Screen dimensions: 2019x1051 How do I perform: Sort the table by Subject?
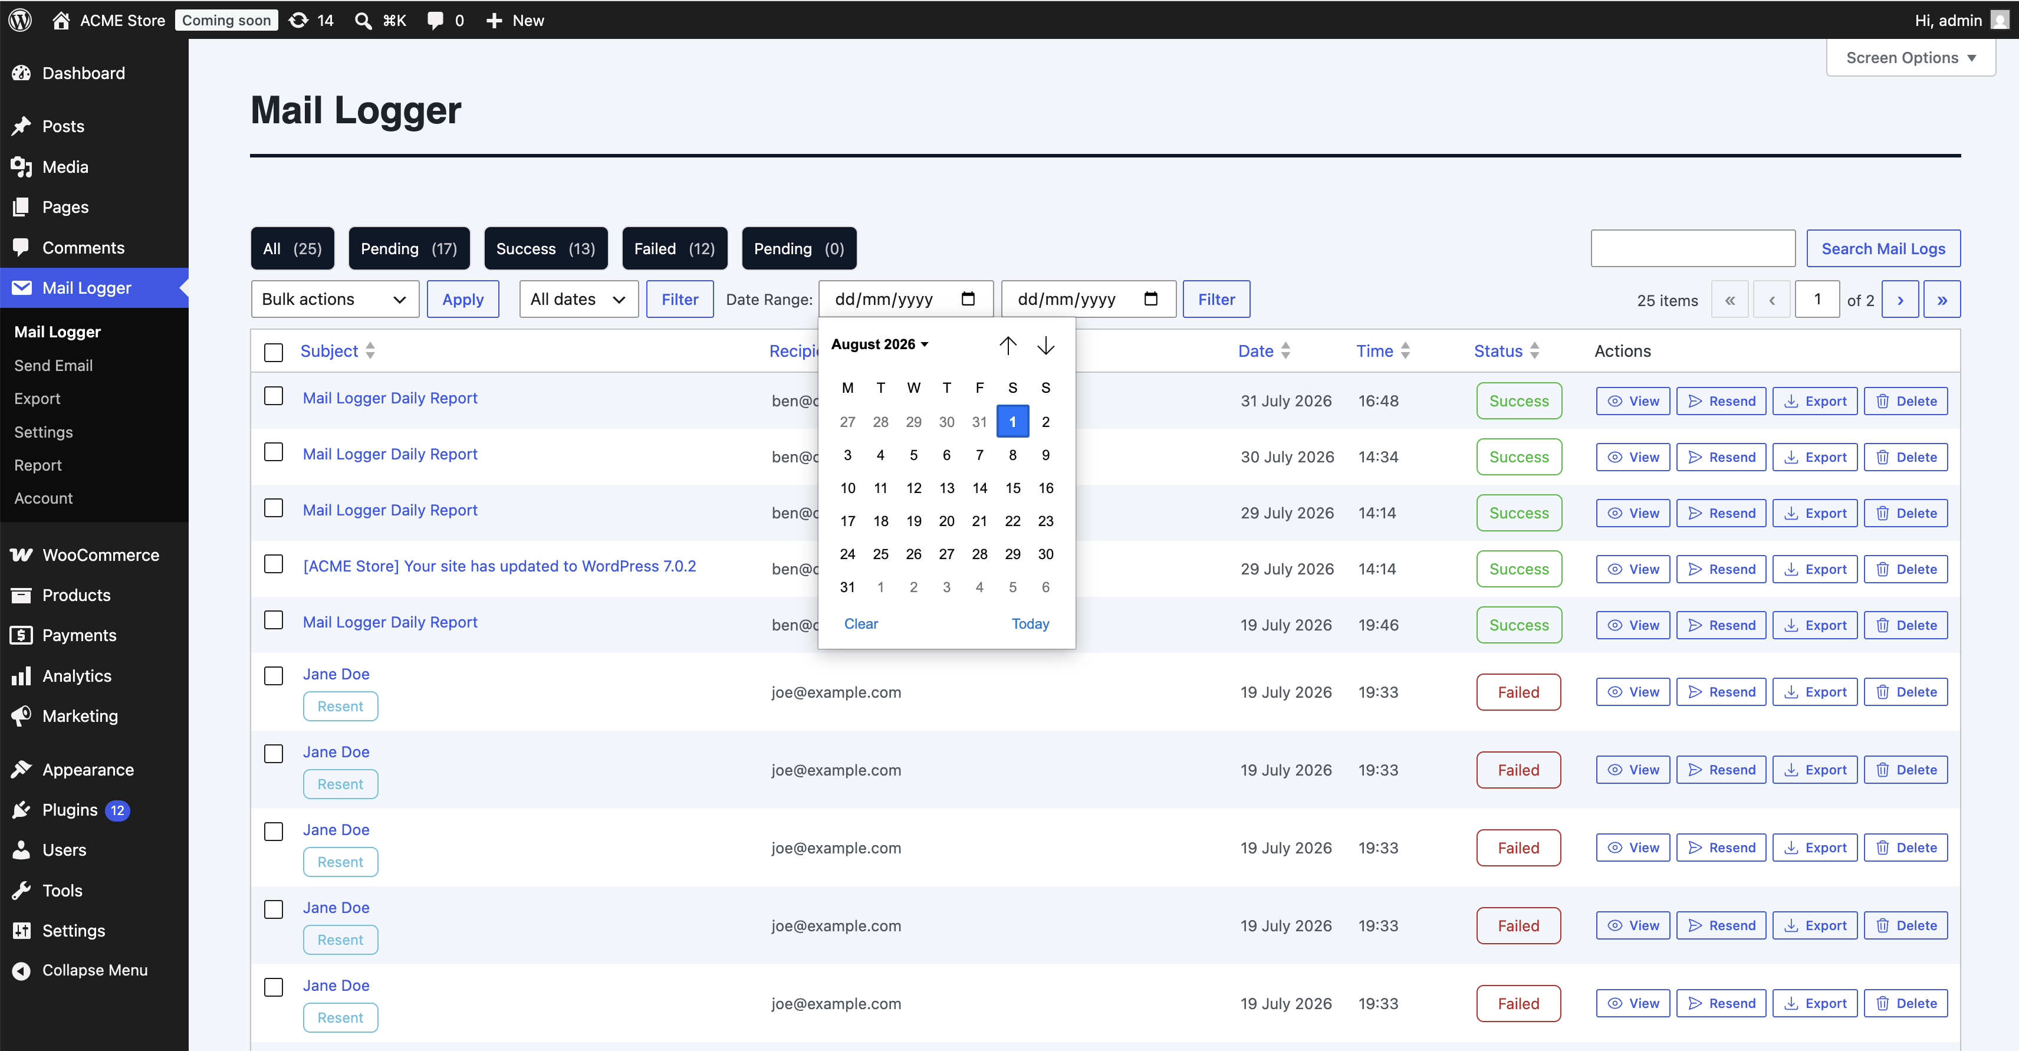pyautogui.click(x=337, y=351)
